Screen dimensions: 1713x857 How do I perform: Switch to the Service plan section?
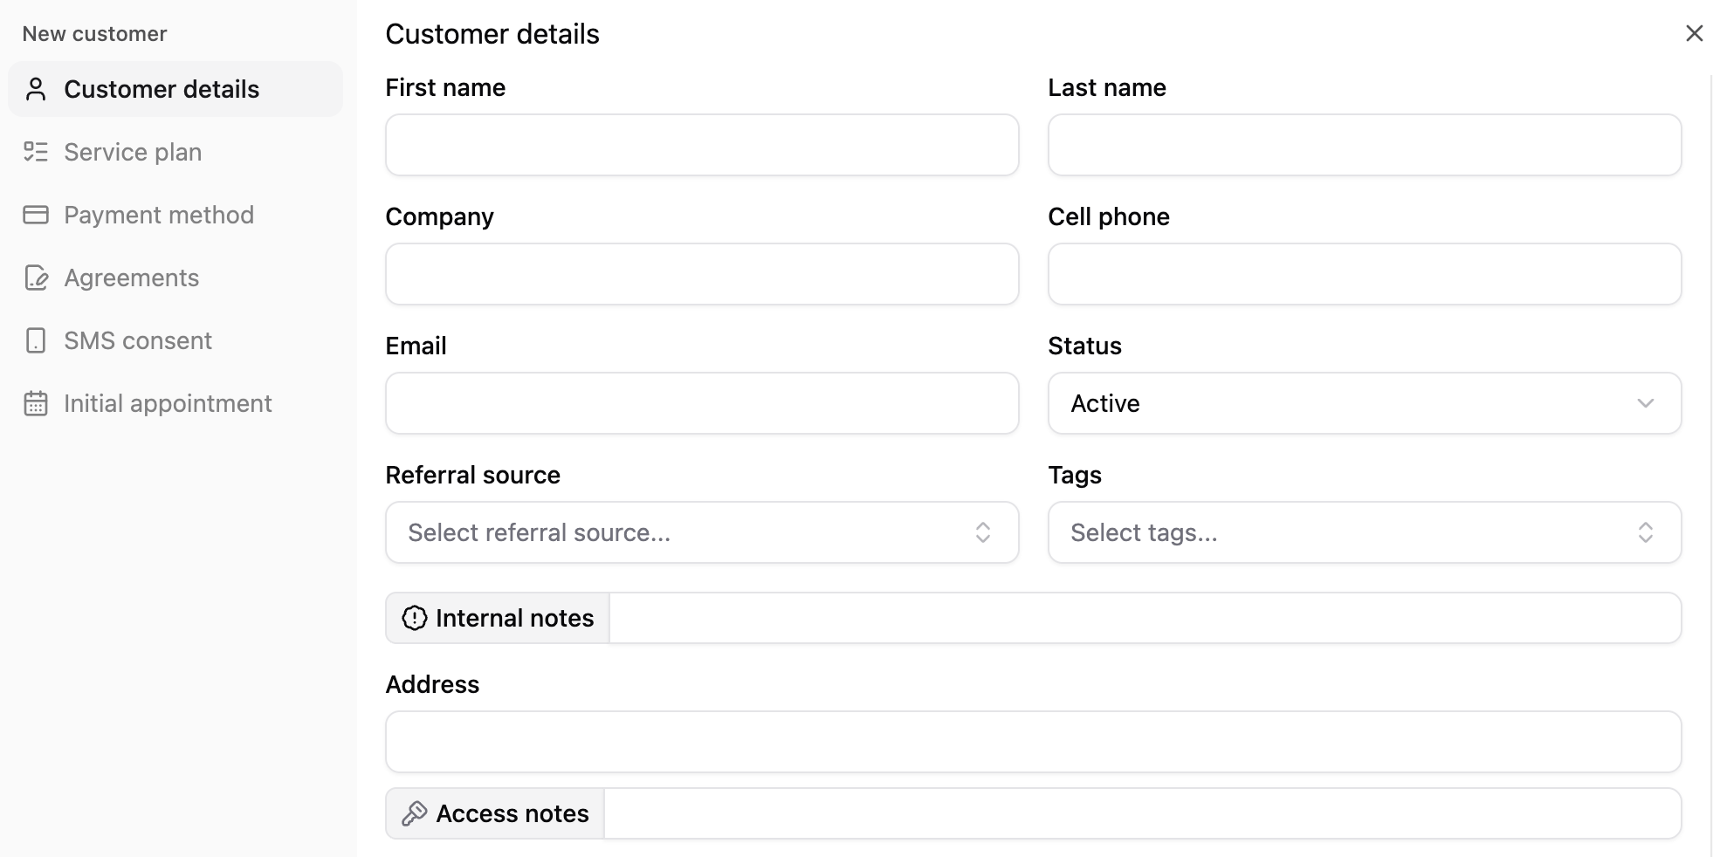pos(133,152)
